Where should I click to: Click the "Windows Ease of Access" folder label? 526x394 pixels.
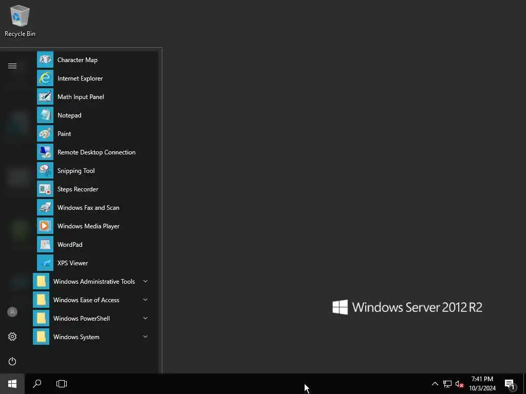point(86,300)
